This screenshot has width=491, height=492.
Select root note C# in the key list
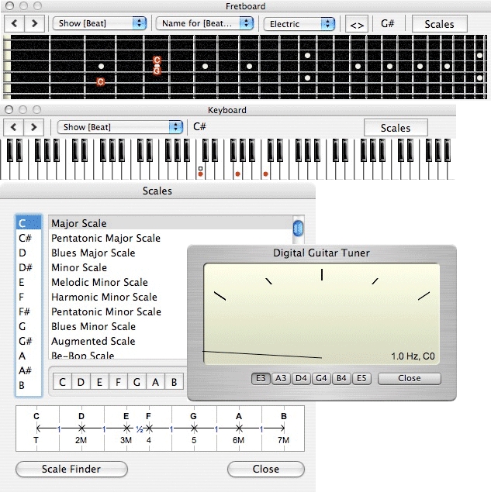point(29,238)
